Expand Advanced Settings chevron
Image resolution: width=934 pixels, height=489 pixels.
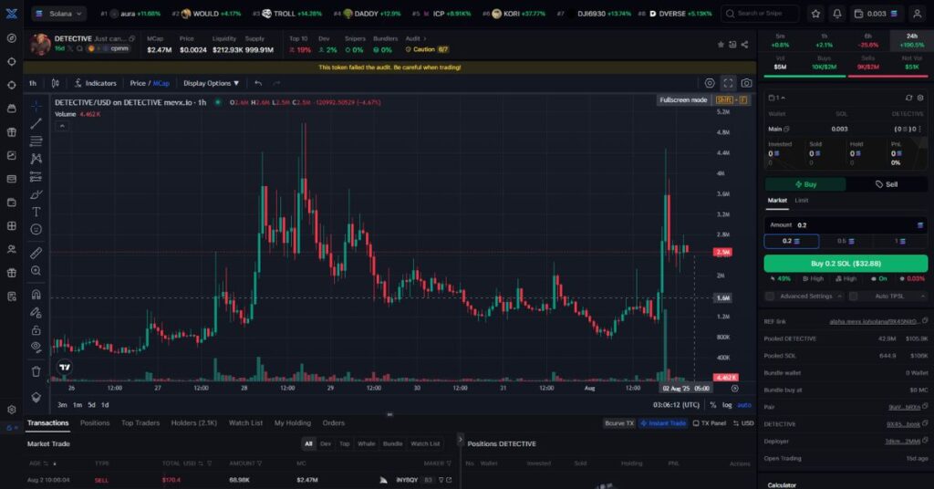tap(839, 296)
